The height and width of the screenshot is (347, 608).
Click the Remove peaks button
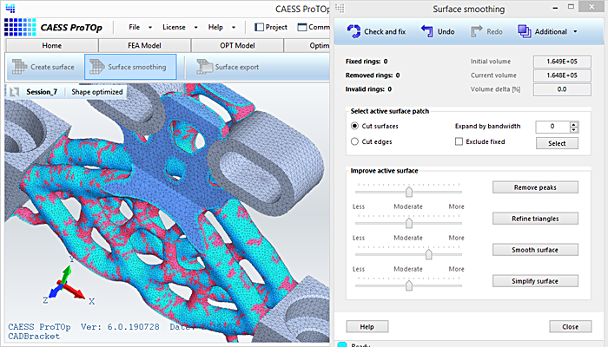coord(535,187)
